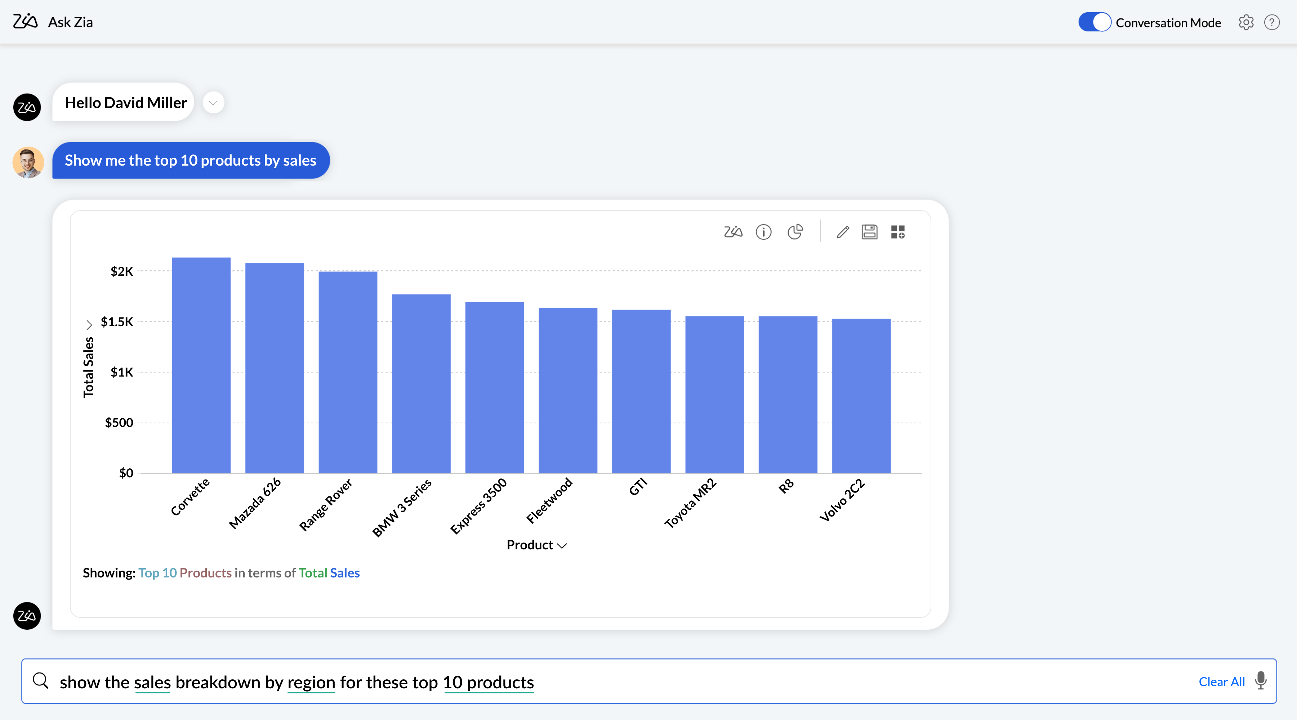
Task: Toggle the dropdown arrow next to David Miller
Action: click(213, 102)
